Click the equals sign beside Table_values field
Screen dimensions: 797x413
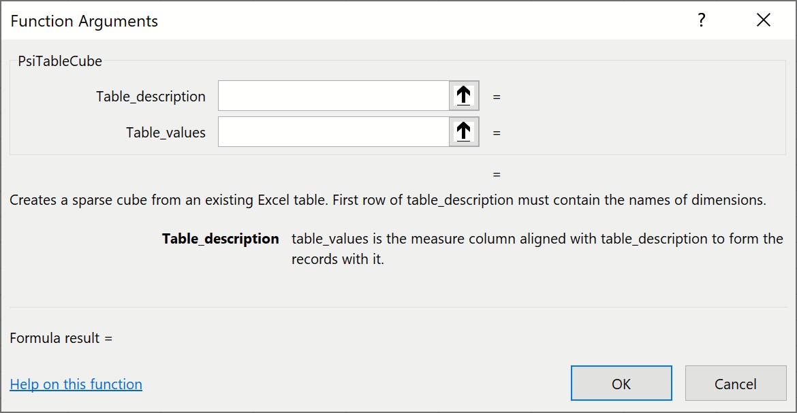(x=497, y=133)
